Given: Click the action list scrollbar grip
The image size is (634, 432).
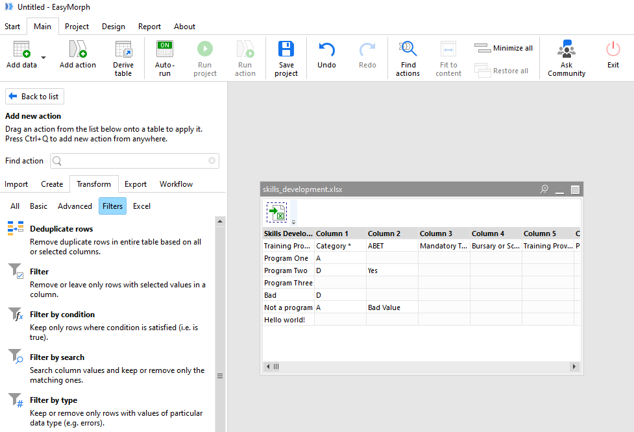Looking at the screenshot, I should [220, 376].
